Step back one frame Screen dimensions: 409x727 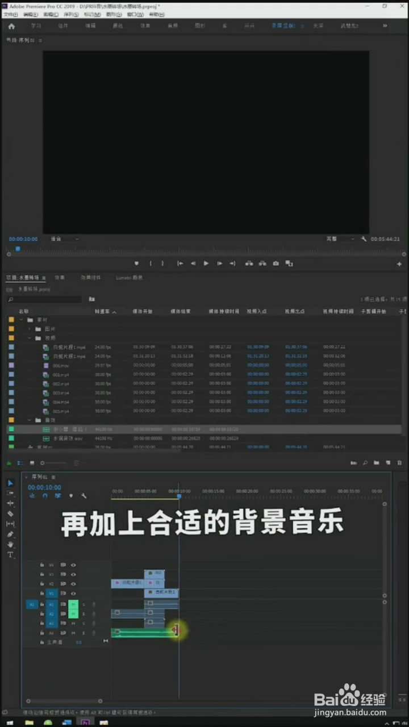(x=193, y=264)
